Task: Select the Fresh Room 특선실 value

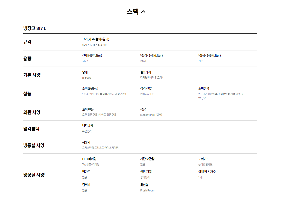Action: [147, 190]
